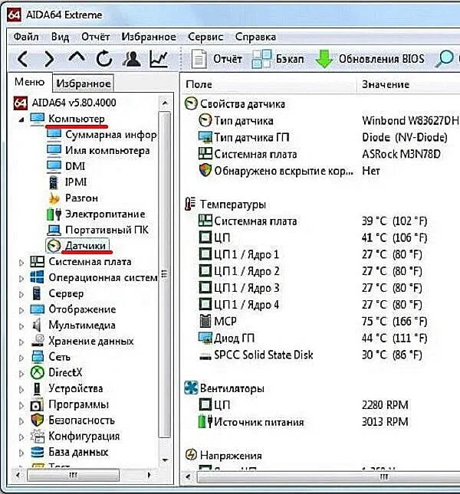Viewport: 460px width, 494px height.
Task: Open the Электропитание battery icon item
Action: tap(54, 214)
